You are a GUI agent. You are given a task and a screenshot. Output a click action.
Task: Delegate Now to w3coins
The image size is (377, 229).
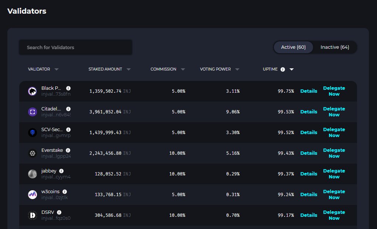334,194
